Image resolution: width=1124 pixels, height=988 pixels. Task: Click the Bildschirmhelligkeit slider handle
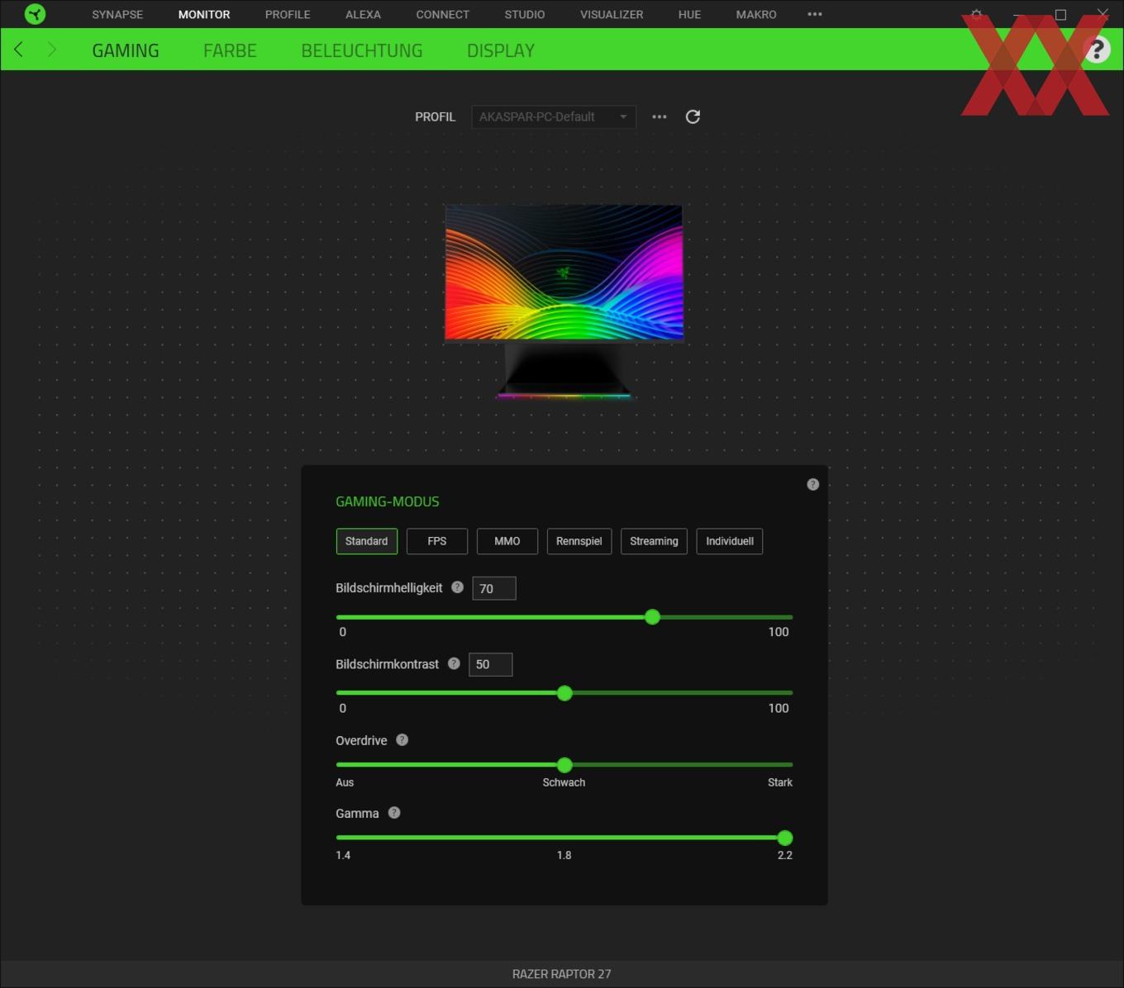point(652,617)
